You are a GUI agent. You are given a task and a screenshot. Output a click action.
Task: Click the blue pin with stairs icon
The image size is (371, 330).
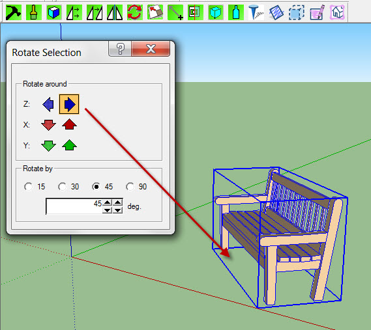pos(256,12)
